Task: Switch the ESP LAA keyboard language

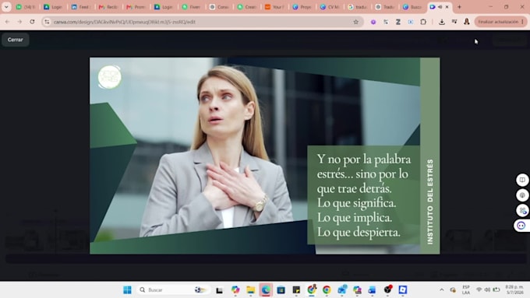Action: click(466, 290)
